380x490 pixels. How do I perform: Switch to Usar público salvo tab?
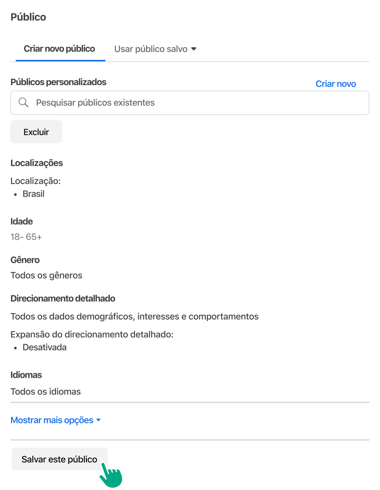(x=151, y=49)
